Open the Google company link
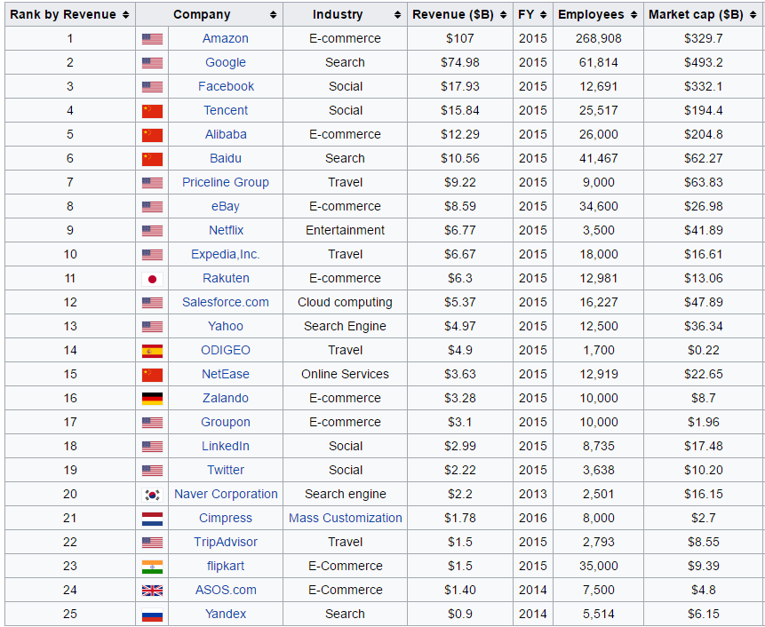The width and height of the screenshot is (765, 627). click(226, 62)
